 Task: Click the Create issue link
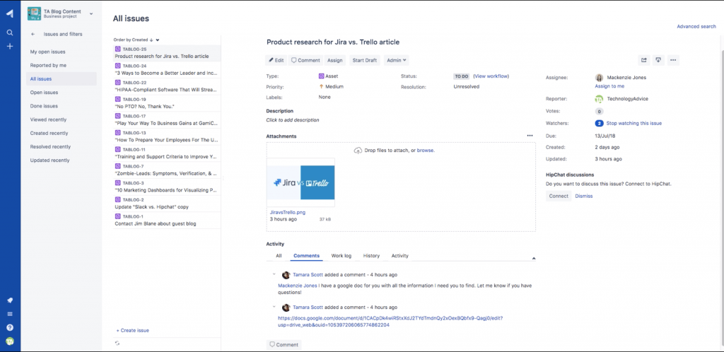point(132,330)
